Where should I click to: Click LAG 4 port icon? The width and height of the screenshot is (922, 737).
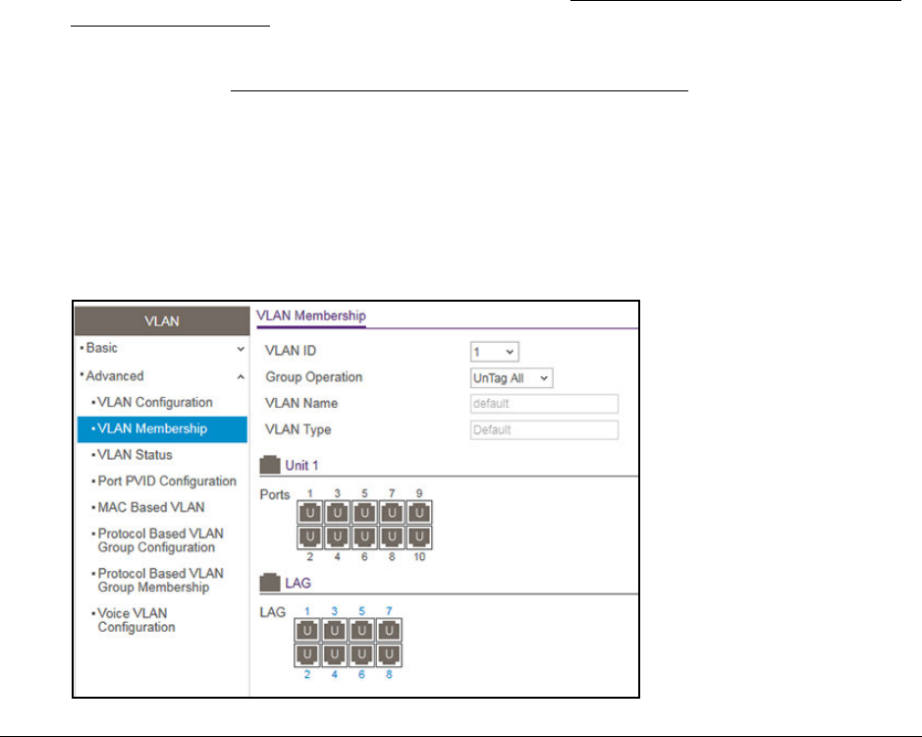(335, 655)
